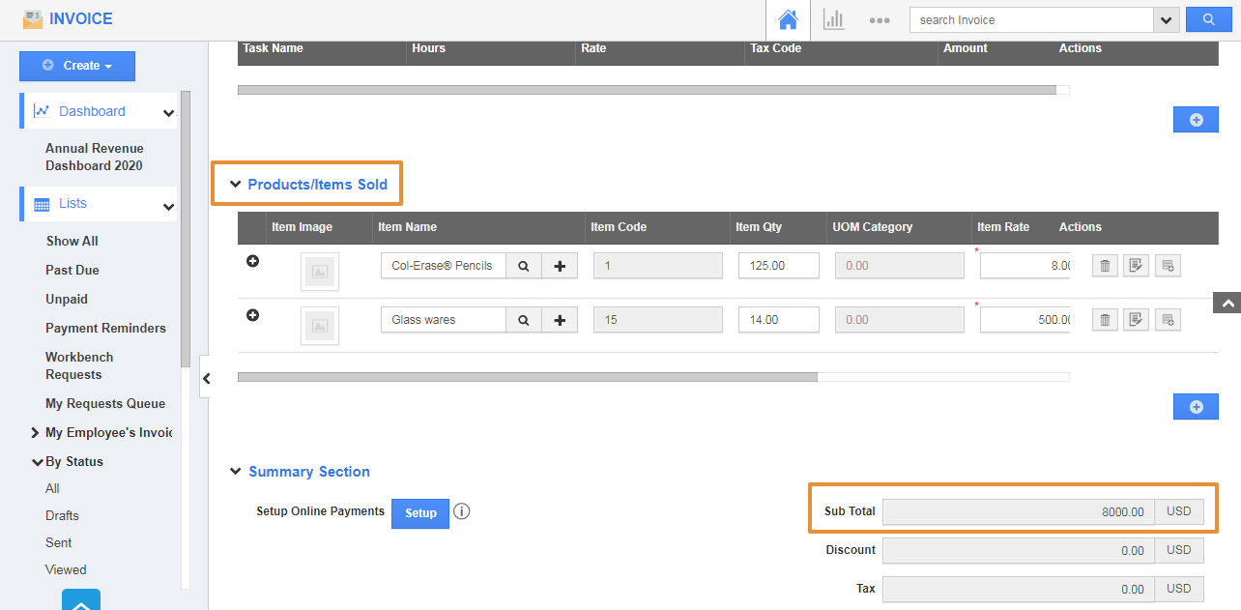Click the products table horizontal scrollbar
Viewport: 1241px width, 610px height.
(527, 377)
